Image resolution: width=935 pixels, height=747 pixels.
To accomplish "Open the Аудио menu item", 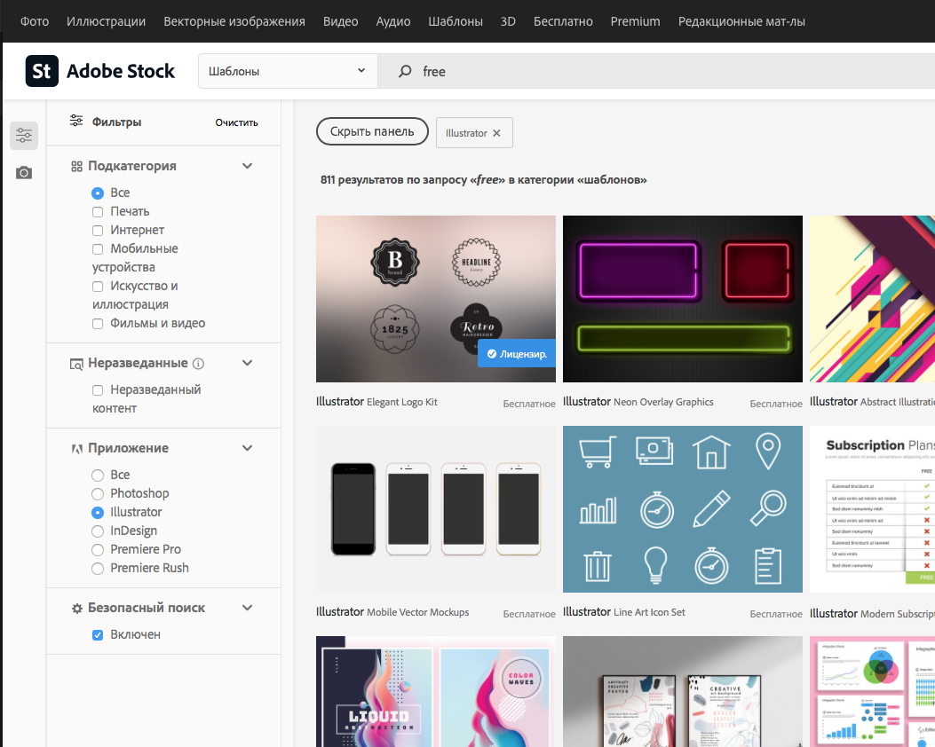I will pyautogui.click(x=393, y=21).
